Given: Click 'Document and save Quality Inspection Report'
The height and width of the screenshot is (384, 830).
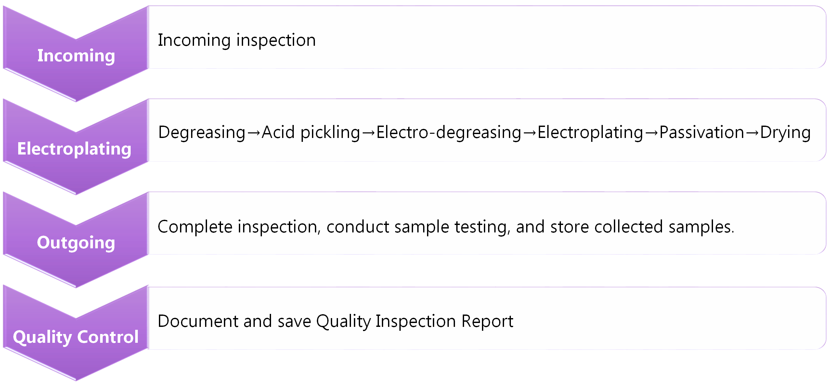Looking at the screenshot, I should click(x=335, y=322).
